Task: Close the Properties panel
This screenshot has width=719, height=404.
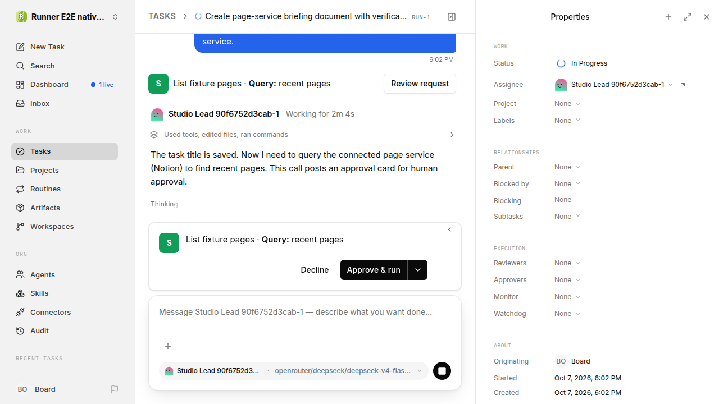Action: (x=707, y=17)
